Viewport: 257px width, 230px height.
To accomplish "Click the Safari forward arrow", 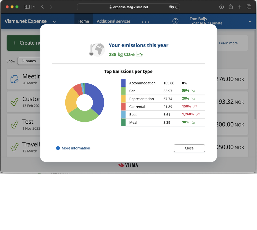I will point(51,7).
